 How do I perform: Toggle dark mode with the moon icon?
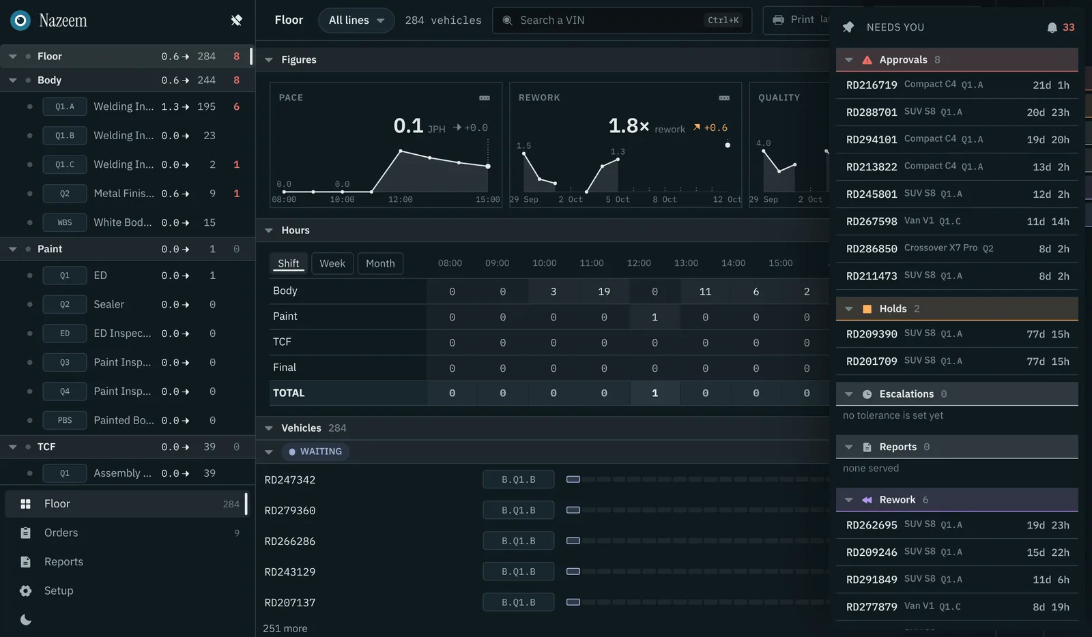(x=26, y=620)
